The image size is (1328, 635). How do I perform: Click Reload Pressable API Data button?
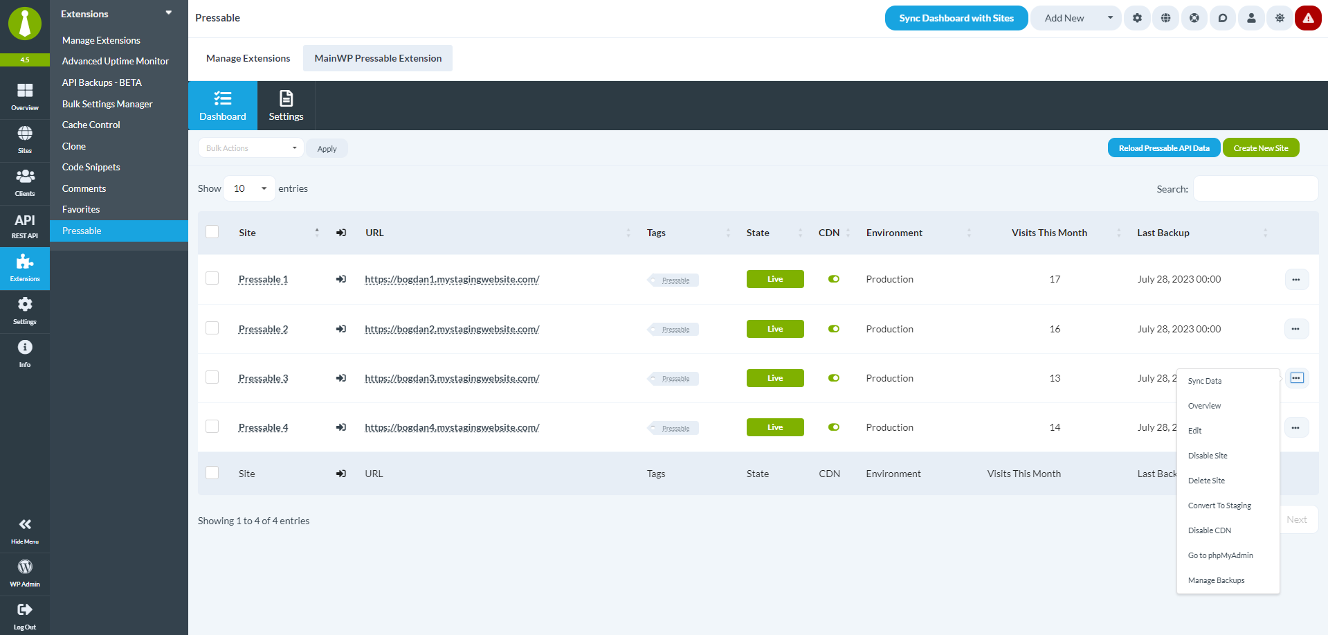[x=1164, y=148]
